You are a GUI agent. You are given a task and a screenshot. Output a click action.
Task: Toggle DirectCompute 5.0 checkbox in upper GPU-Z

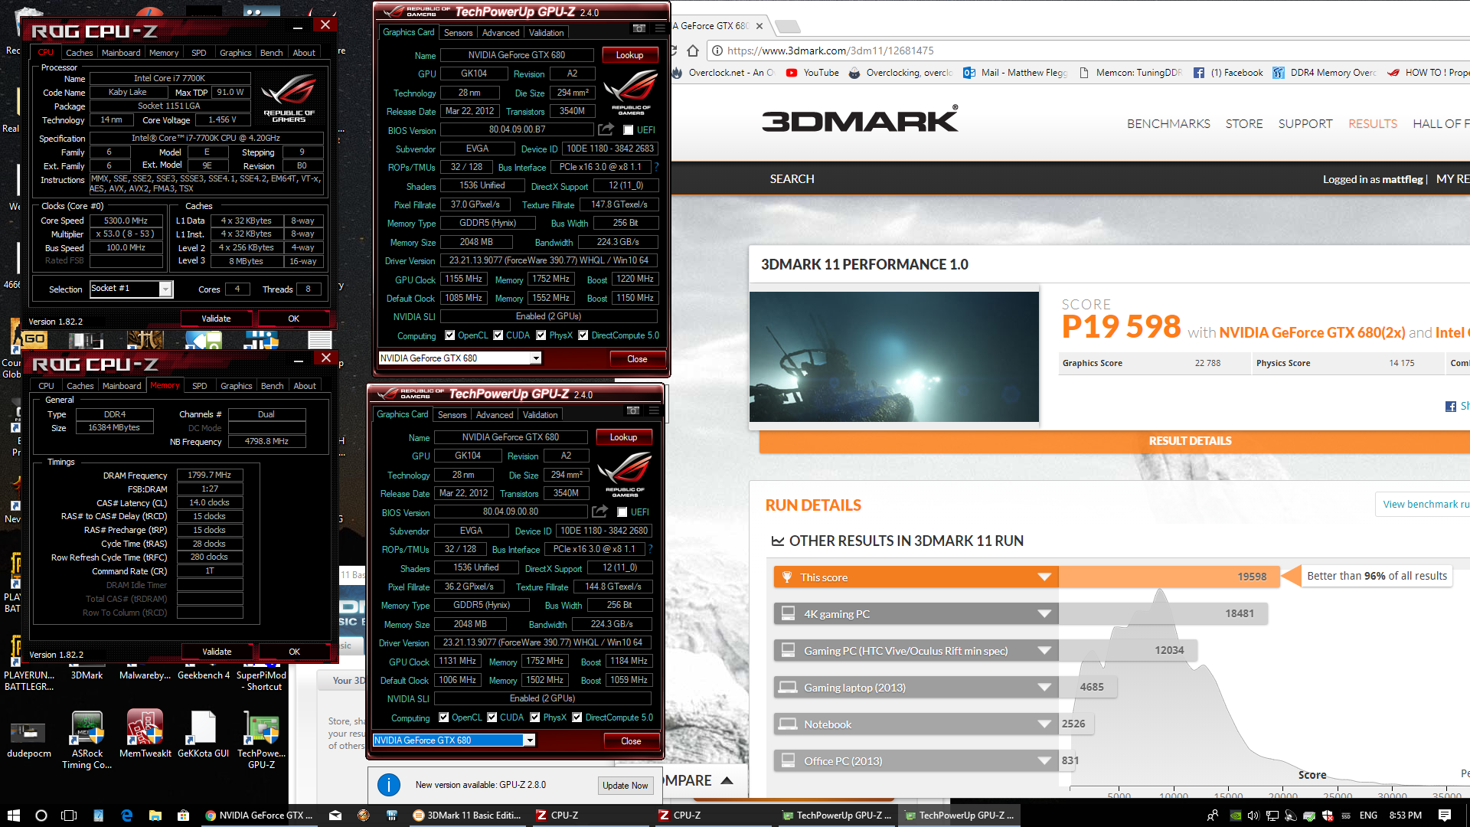583,335
